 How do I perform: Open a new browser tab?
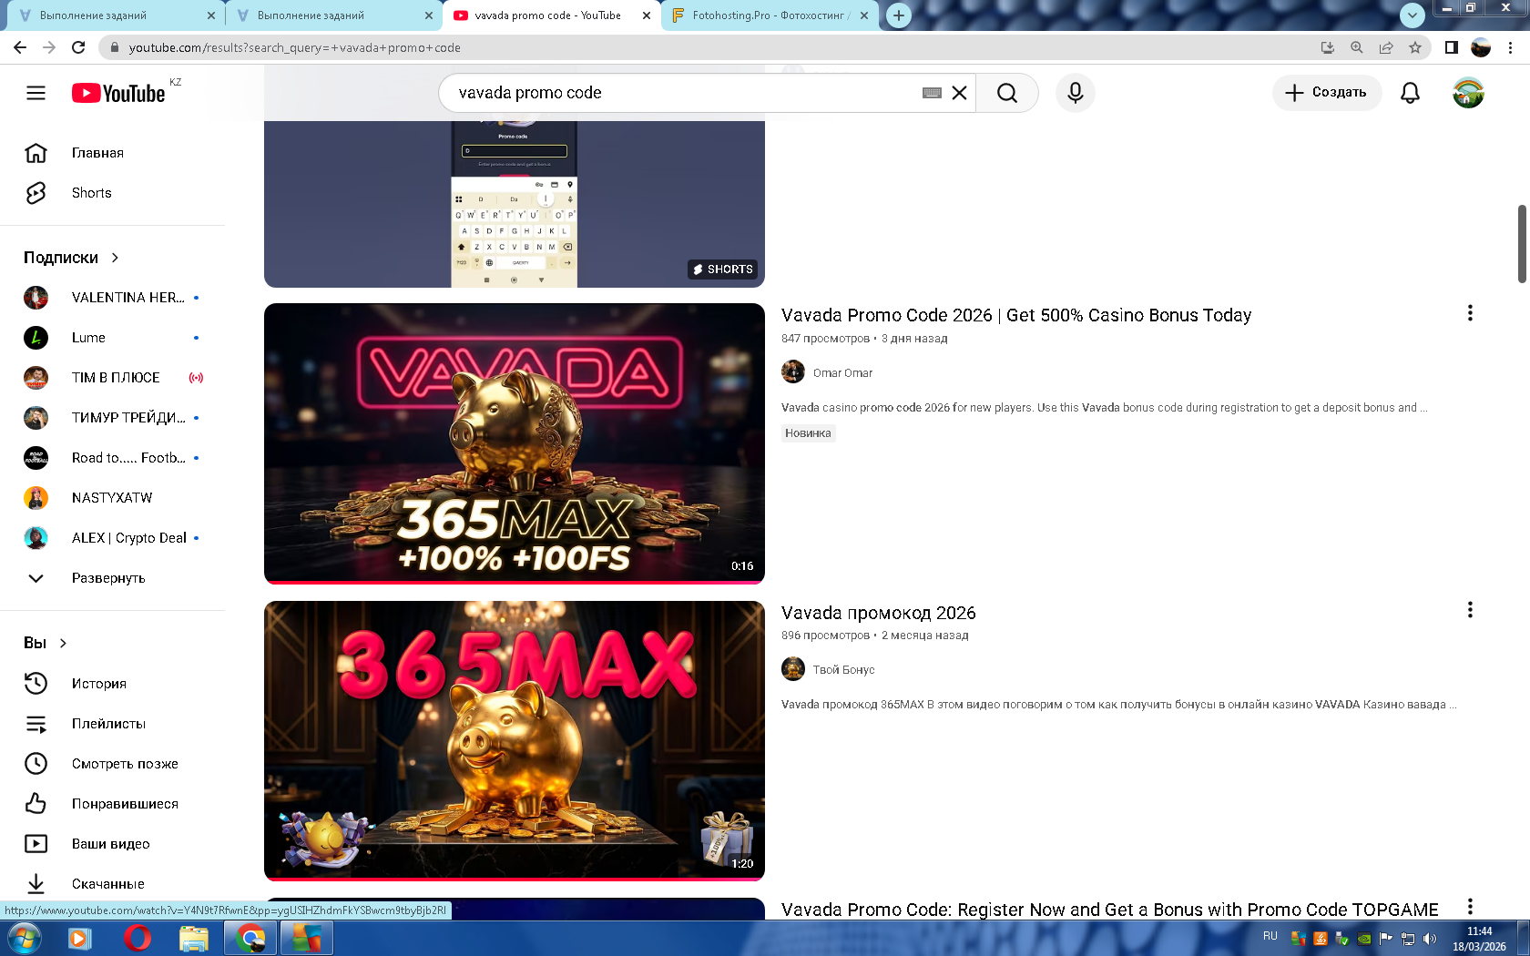899,15
